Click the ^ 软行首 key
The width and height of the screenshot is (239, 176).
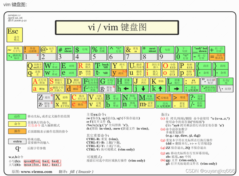pyautogui.click(x=116, y=50)
